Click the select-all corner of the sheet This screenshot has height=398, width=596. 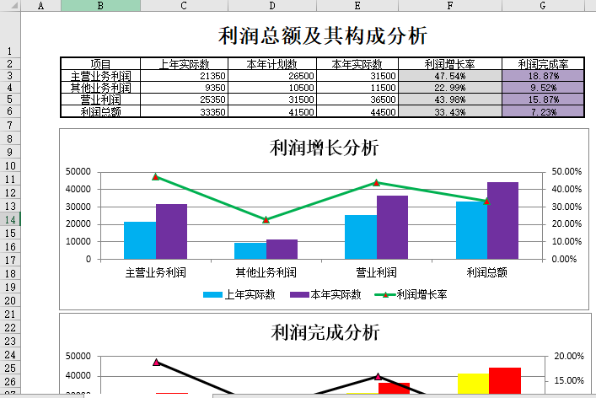coord(9,5)
